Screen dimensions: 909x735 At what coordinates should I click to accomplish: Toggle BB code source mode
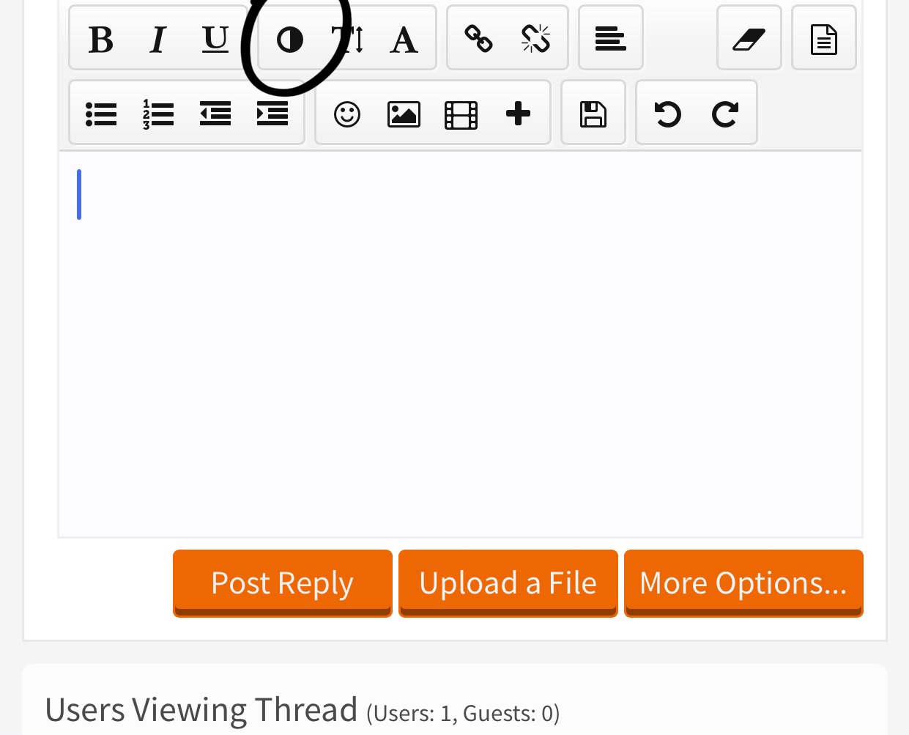coord(824,38)
